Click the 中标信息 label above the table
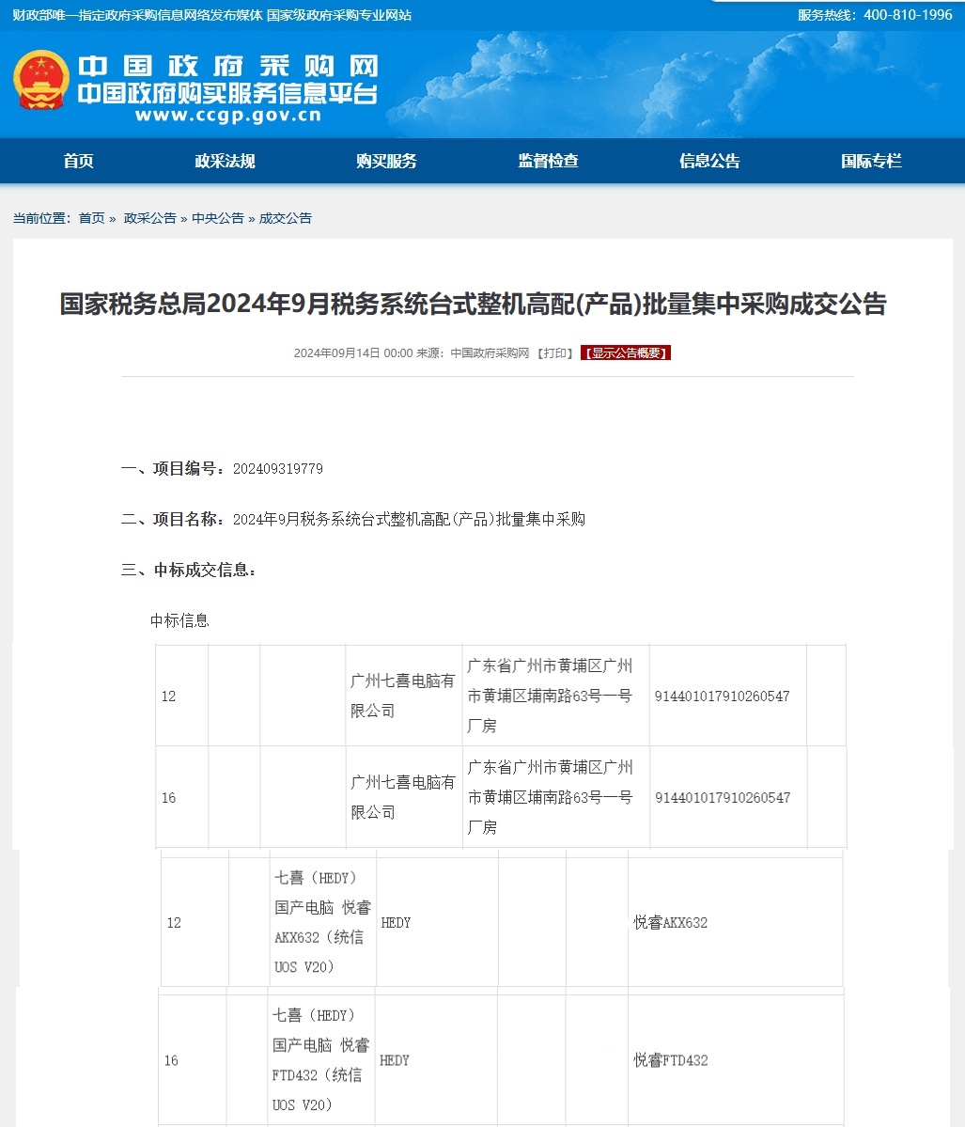Screen dimensions: 965x1127 click(x=179, y=621)
